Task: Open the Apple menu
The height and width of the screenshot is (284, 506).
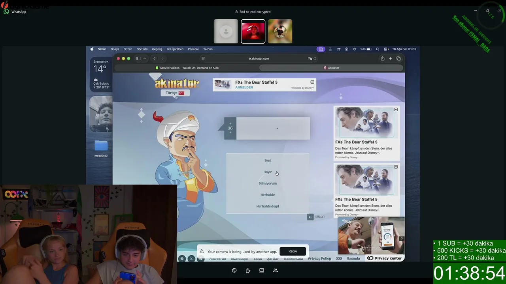Action: (x=92, y=49)
